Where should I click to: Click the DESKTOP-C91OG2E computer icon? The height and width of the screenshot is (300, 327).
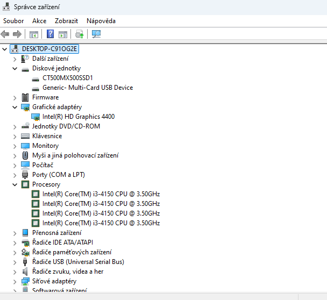click(x=15, y=49)
